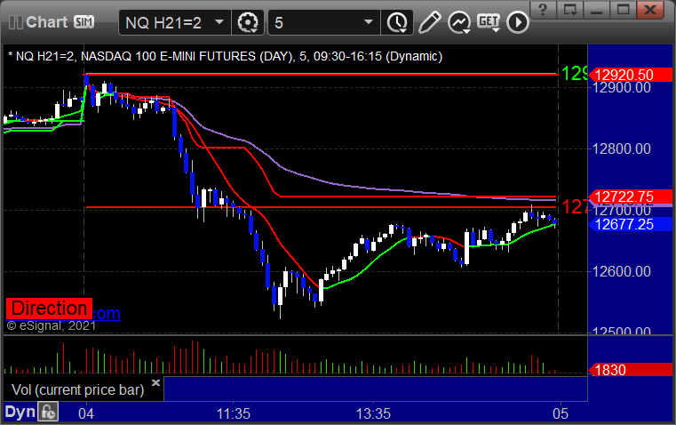Click the 05 date label on time axis
The height and width of the screenshot is (425, 676).
click(561, 413)
